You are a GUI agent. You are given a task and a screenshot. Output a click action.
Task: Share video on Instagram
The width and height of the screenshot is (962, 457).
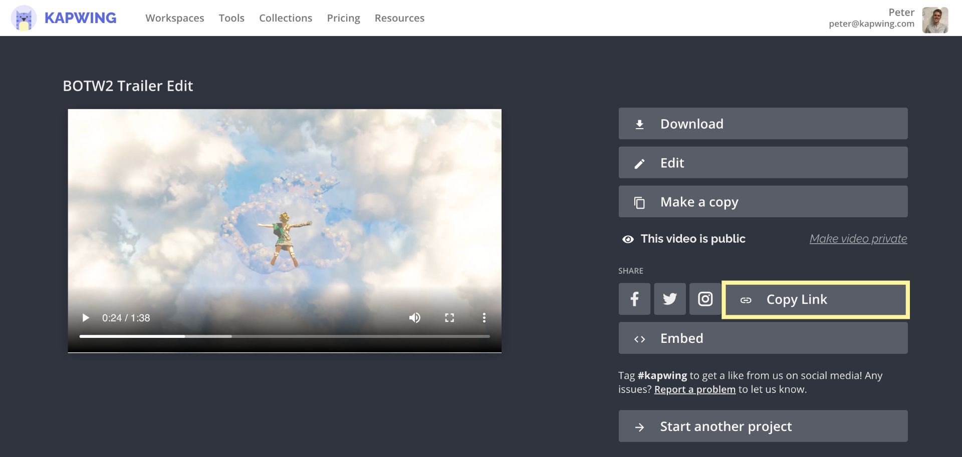pos(705,299)
